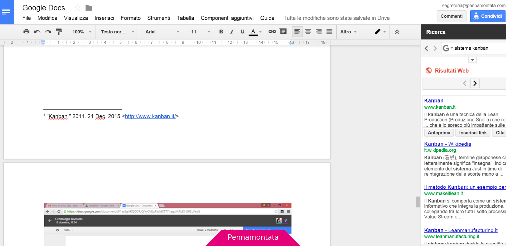Open the font size dropdown showing 11
Image resolution: width=506 pixels, height=246 pixels.
pyautogui.click(x=200, y=32)
